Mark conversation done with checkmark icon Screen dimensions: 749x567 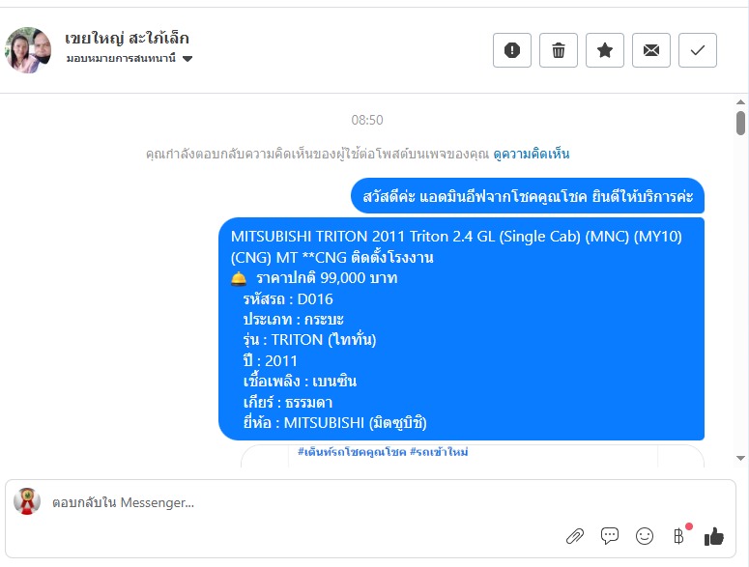(698, 50)
